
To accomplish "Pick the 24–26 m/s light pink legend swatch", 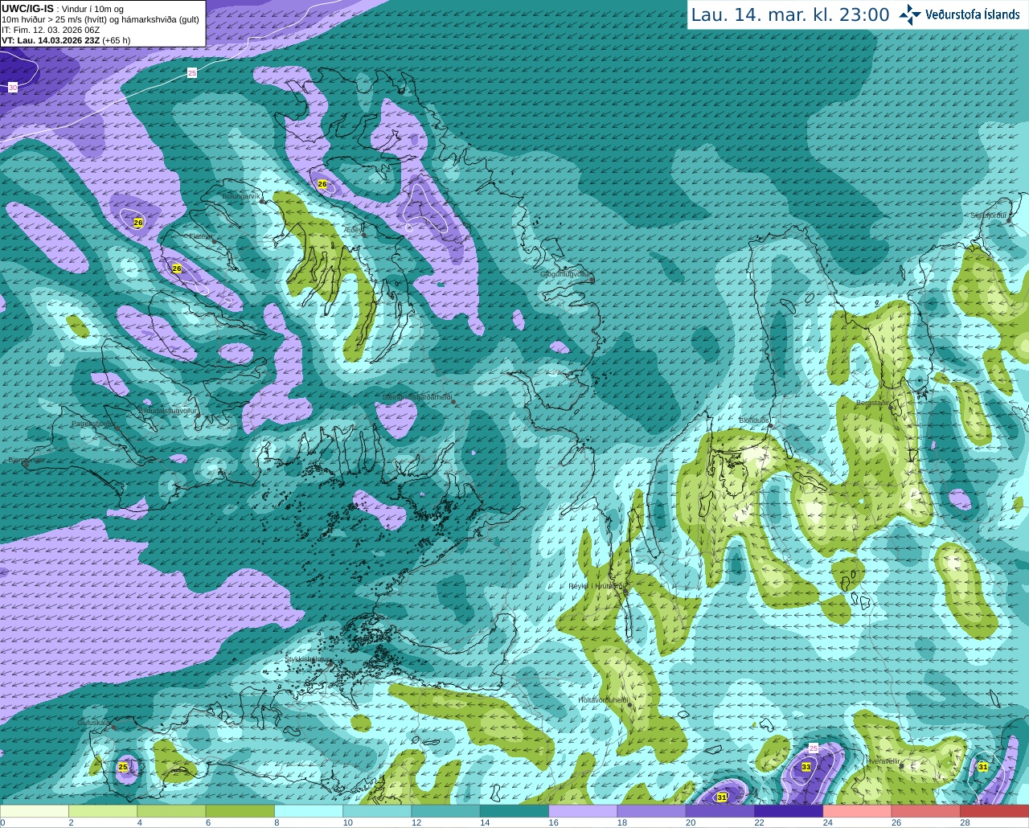I will pyautogui.click(x=858, y=811).
